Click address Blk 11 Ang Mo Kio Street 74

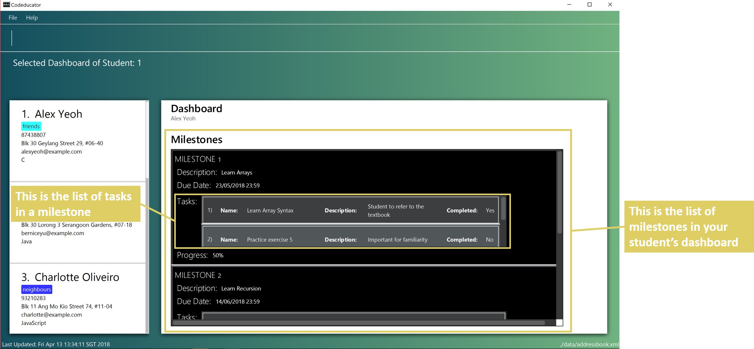click(x=67, y=306)
